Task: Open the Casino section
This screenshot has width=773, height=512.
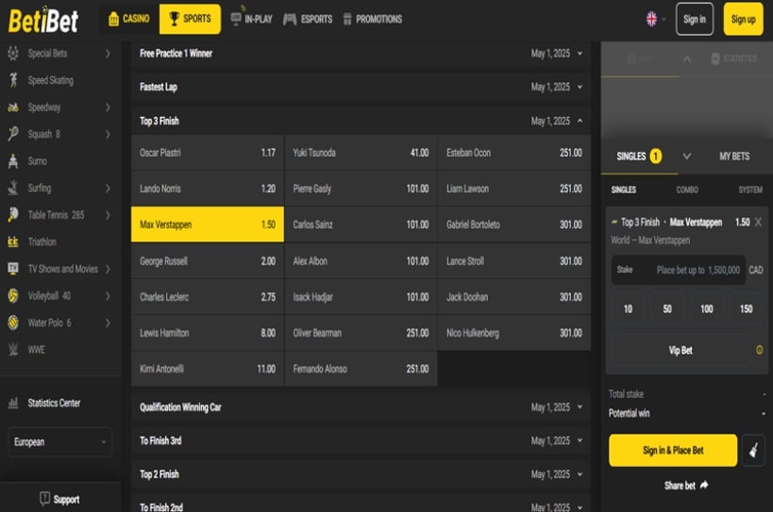Action: (x=129, y=19)
